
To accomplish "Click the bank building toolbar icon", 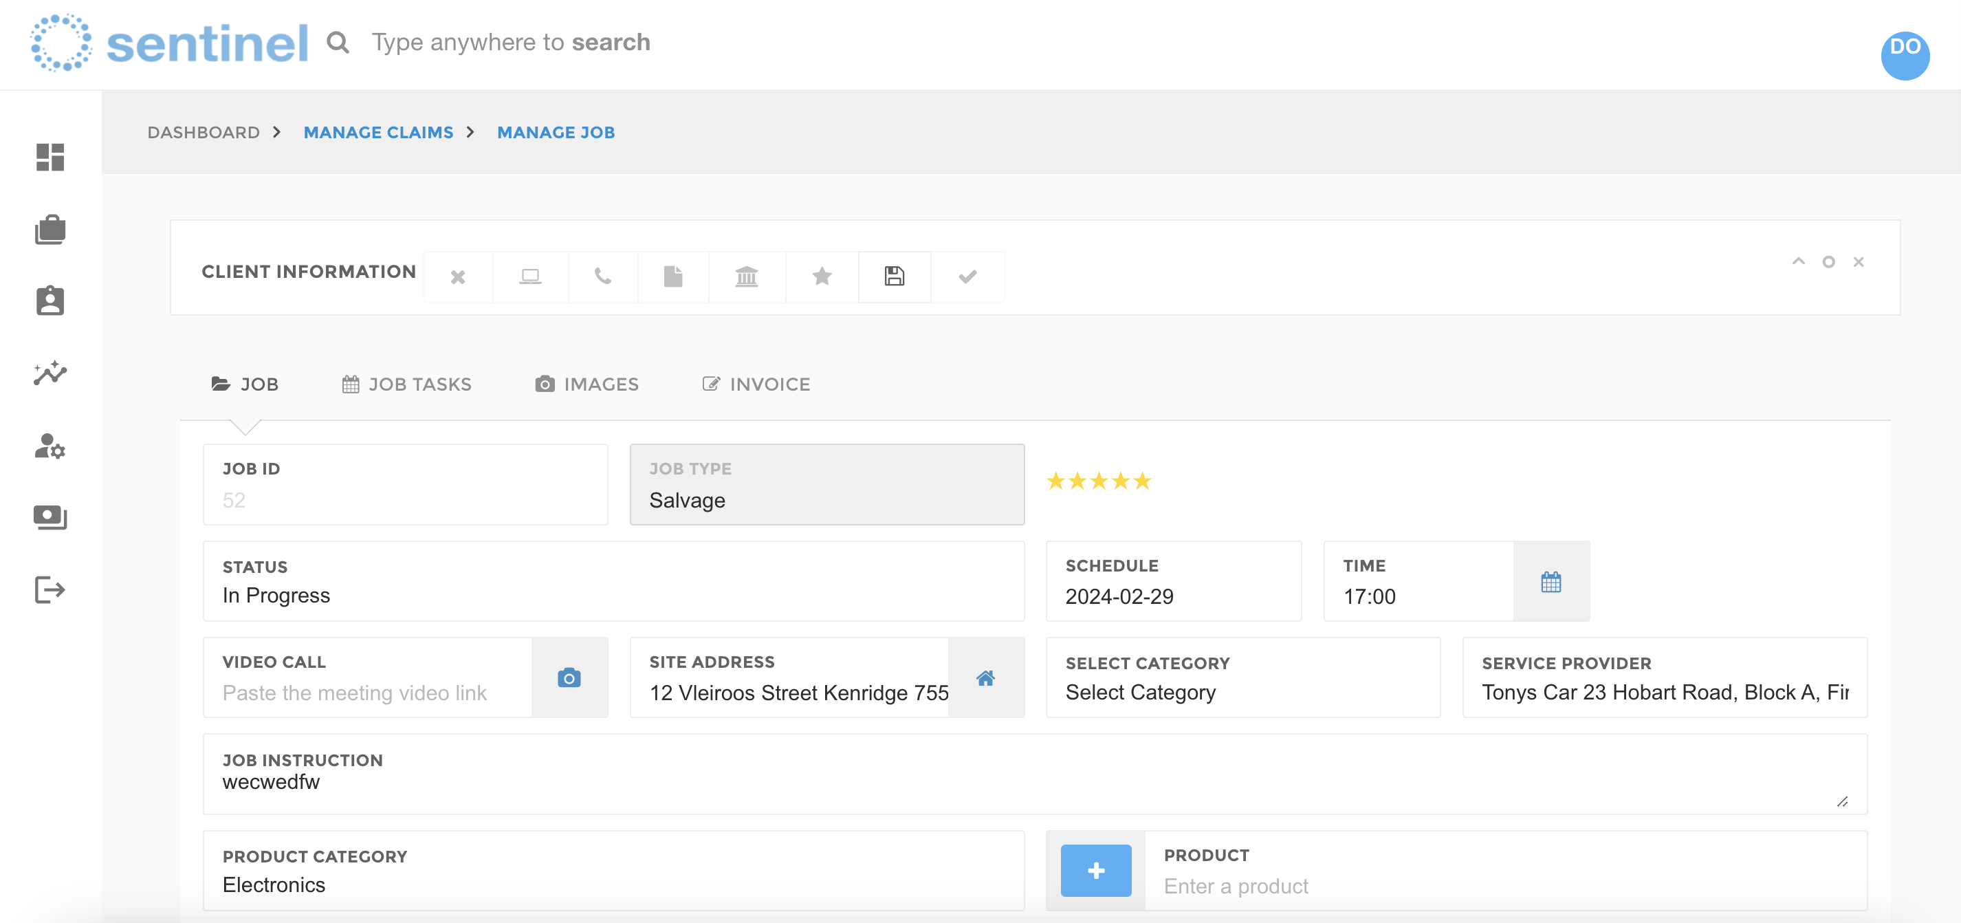I will (746, 276).
